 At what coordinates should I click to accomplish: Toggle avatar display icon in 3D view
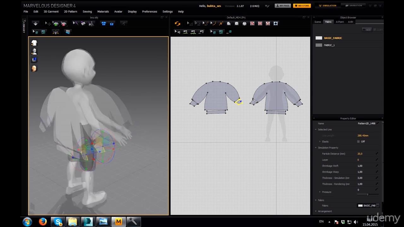point(34,51)
